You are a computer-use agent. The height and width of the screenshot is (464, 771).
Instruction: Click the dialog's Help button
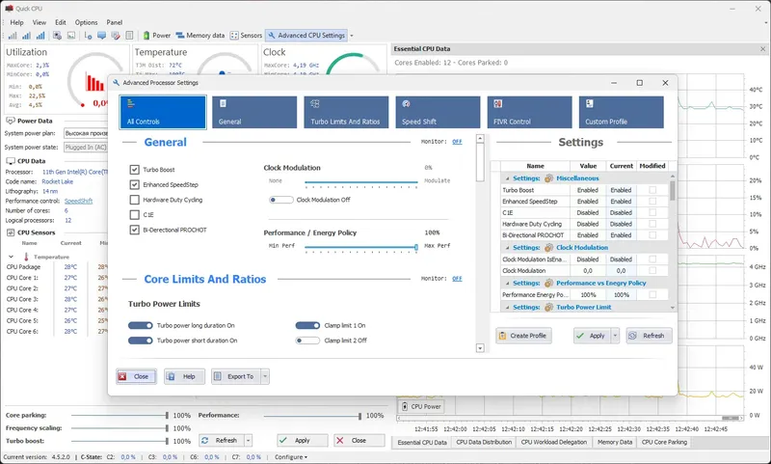pyautogui.click(x=184, y=376)
